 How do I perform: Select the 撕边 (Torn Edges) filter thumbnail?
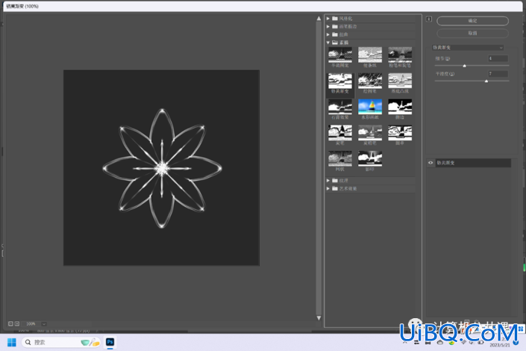click(400, 107)
